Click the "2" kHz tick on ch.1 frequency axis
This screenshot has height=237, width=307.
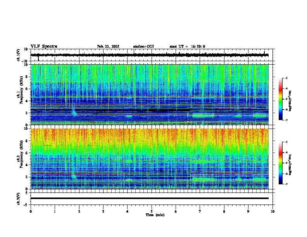(x=27, y=113)
